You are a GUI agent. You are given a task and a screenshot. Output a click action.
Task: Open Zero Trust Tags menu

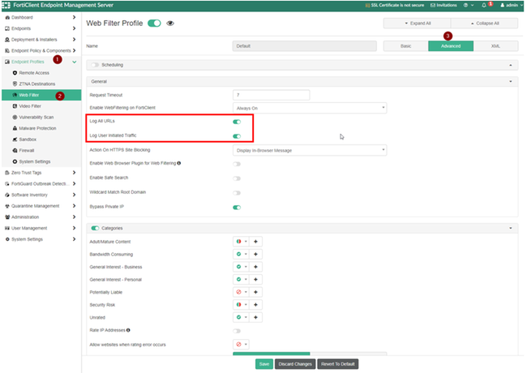[41, 173]
